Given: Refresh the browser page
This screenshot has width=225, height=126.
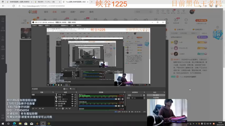Looking at the screenshot, I should [13, 6].
